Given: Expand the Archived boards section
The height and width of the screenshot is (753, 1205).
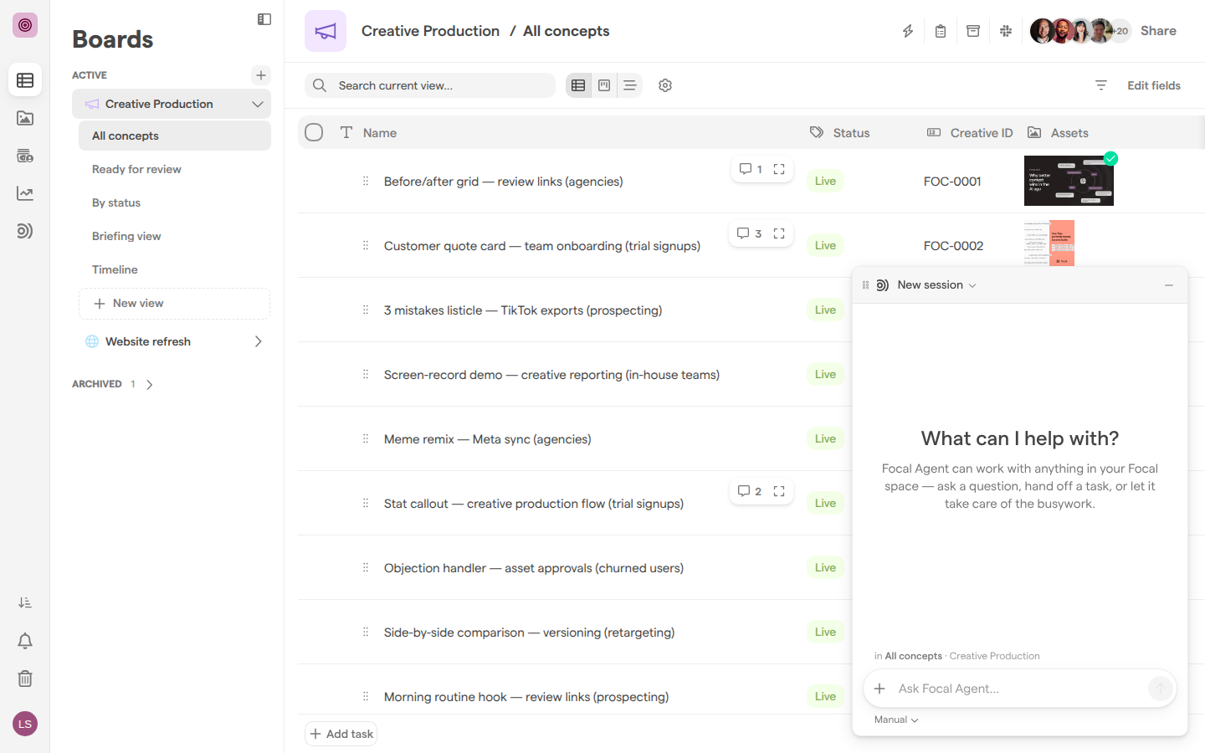Looking at the screenshot, I should click(x=150, y=385).
